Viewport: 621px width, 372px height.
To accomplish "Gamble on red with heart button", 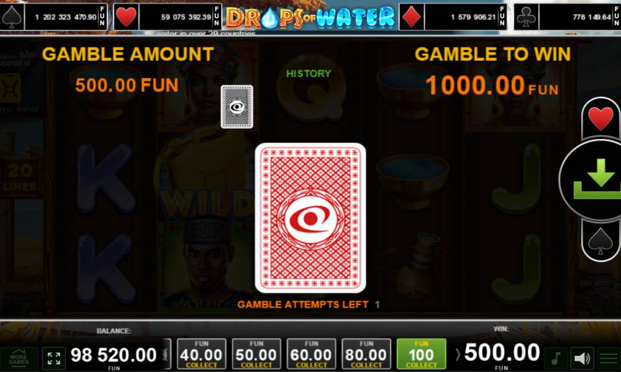I will (x=601, y=118).
